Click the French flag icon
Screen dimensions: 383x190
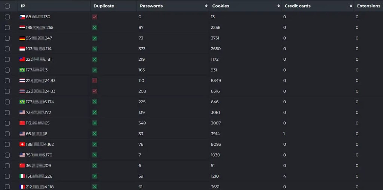point(22,187)
